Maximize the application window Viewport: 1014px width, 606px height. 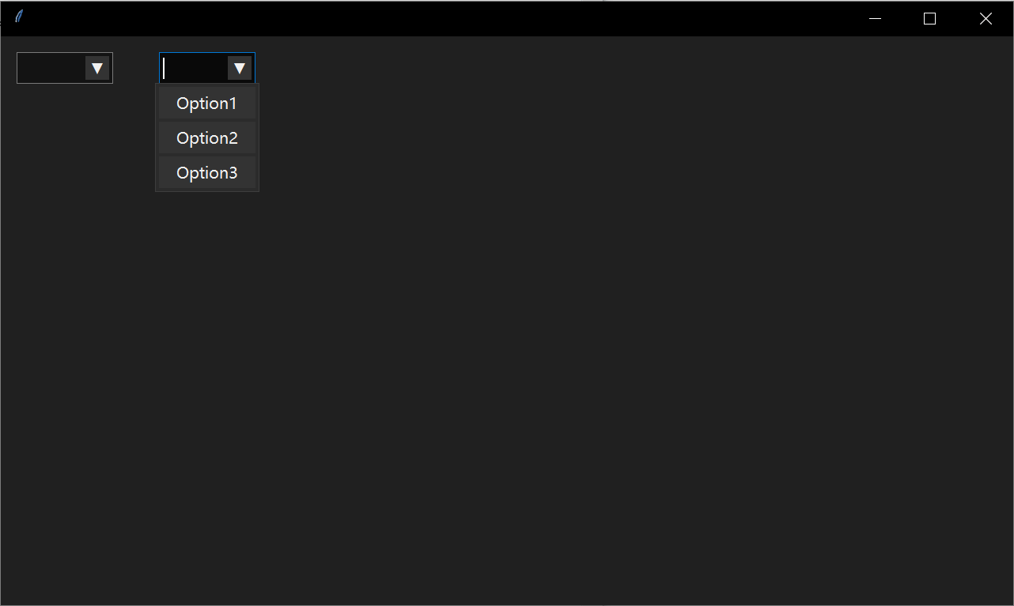click(x=930, y=18)
